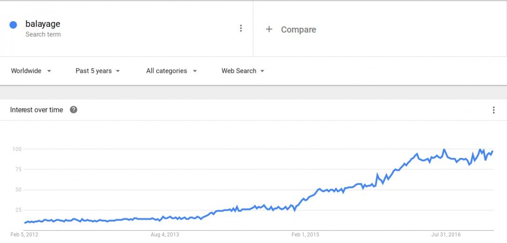507x243 pixels.
Task: Open the All categories dropdown
Action: point(171,71)
